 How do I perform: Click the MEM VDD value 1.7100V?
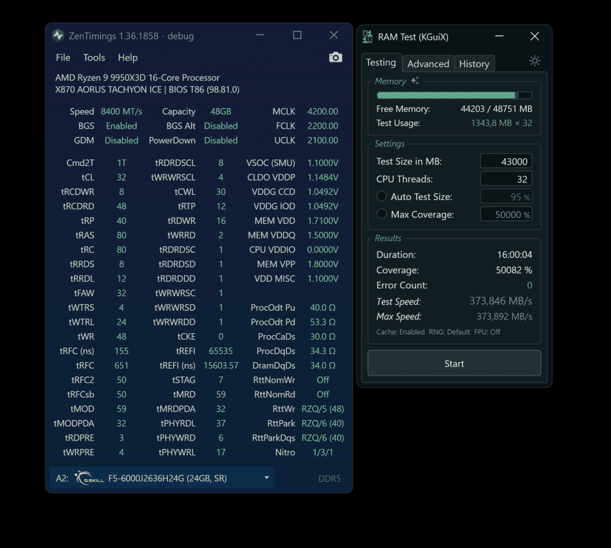[323, 221]
